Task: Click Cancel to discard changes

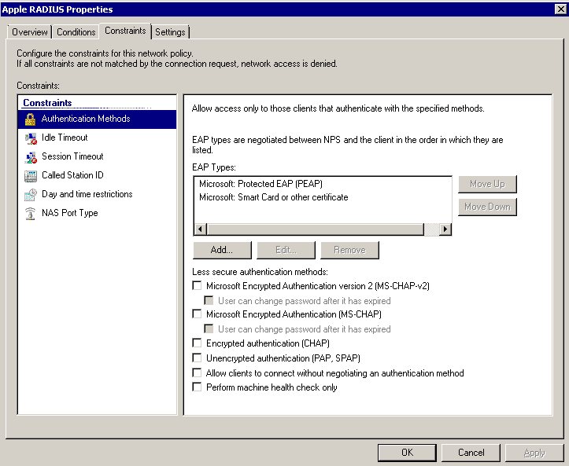Action: click(471, 453)
